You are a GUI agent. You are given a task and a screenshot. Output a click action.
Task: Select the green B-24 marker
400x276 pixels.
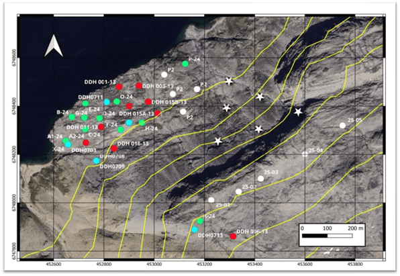[72, 117]
